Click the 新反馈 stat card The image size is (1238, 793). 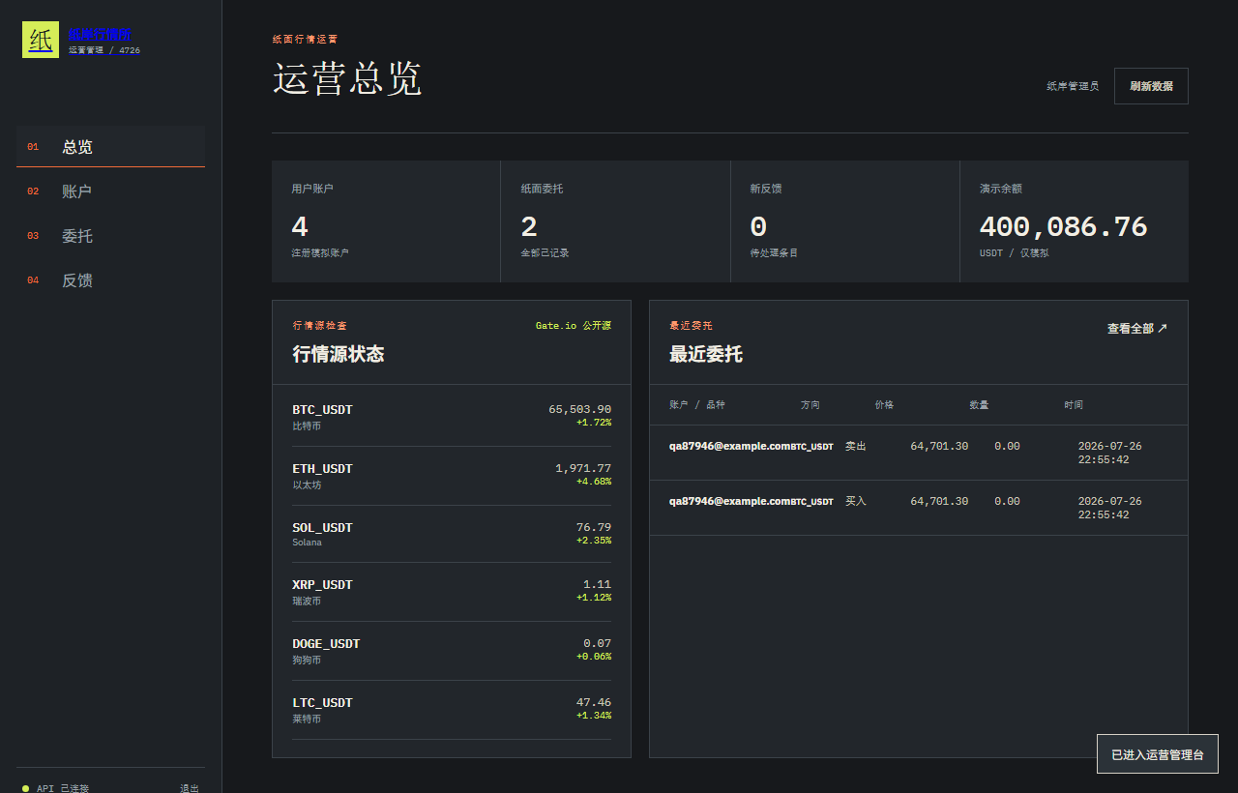coord(844,221)
